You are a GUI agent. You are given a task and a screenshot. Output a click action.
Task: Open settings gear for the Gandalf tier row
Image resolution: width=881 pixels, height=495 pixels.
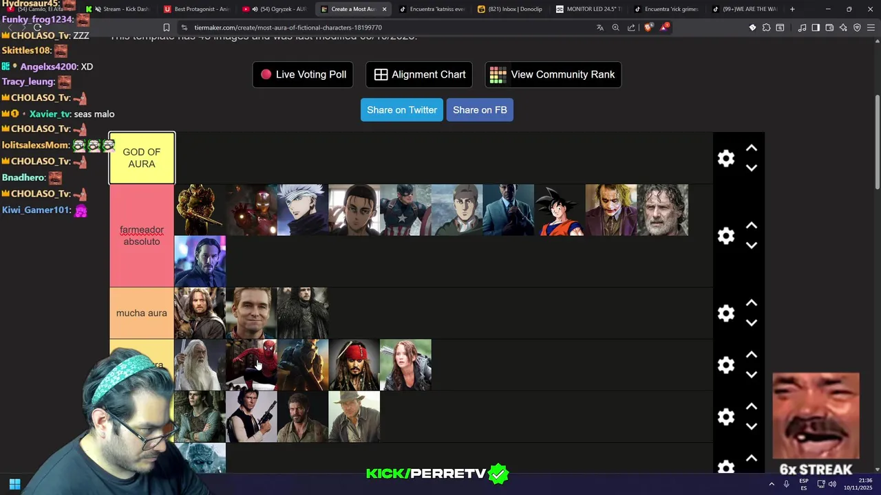pos(726,365)
